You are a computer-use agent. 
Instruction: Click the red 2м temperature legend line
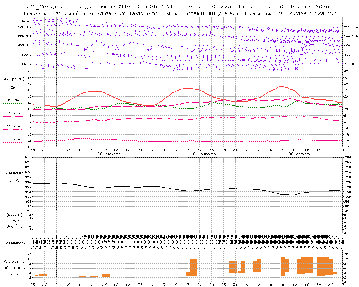click(x=13, y=91)
